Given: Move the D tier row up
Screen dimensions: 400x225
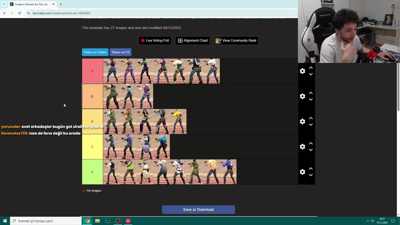Looking at the screenshot, I should 311,169.
